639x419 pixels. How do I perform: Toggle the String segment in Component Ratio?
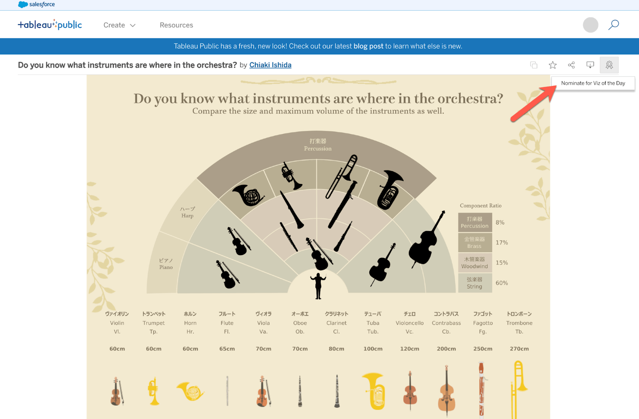click(x=475, y=283)
